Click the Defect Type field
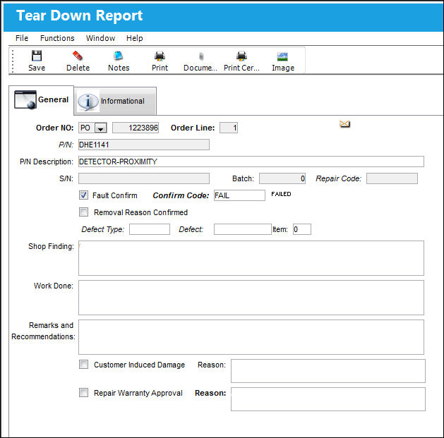 tap(150, 229)
